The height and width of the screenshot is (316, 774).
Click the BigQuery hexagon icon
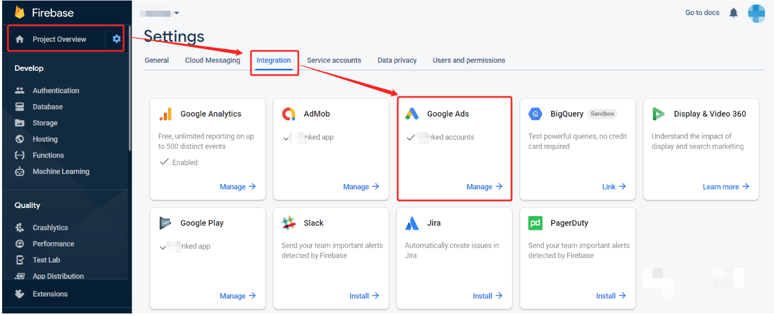pos(535,114)
